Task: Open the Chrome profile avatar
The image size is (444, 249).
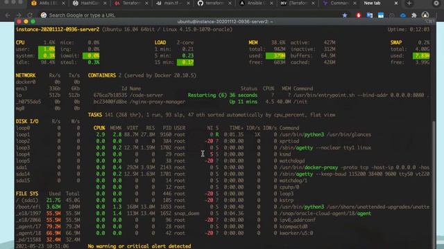Action: click(x=425, y=15)
